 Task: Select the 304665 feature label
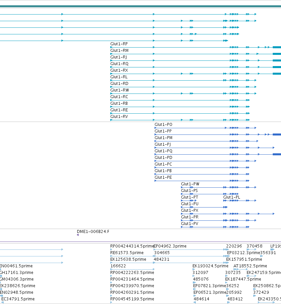162,253
